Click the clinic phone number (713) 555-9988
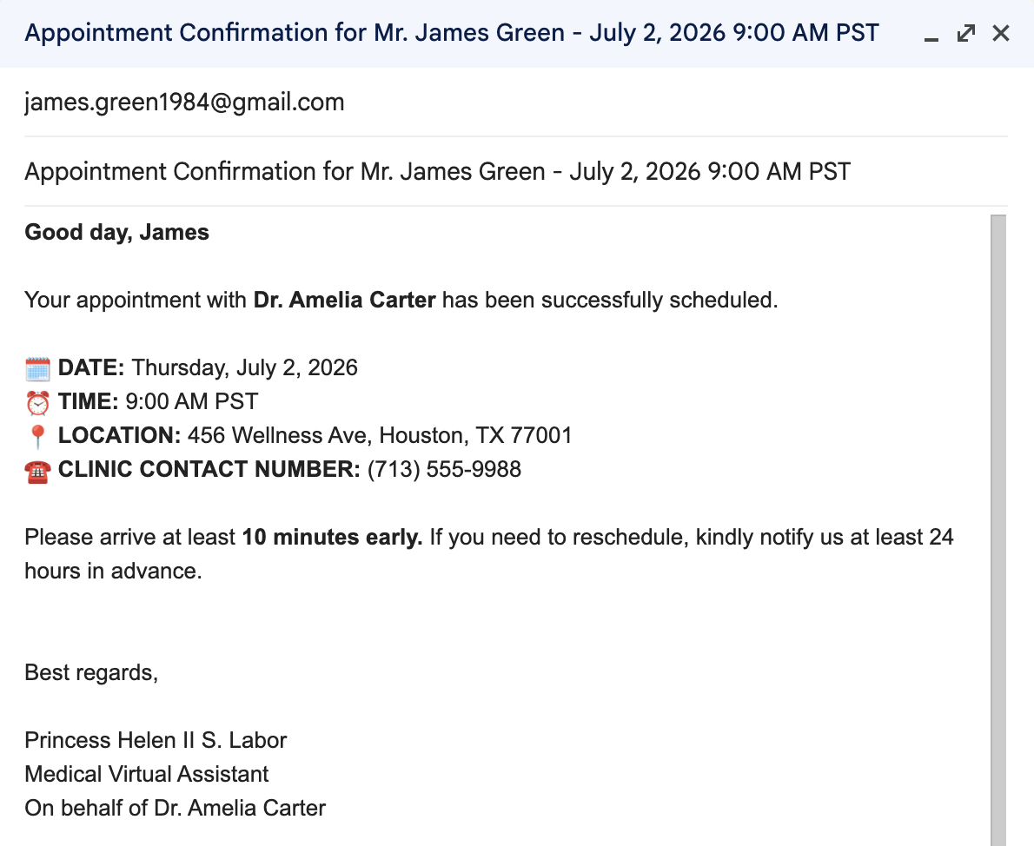 tap(445, 470)
